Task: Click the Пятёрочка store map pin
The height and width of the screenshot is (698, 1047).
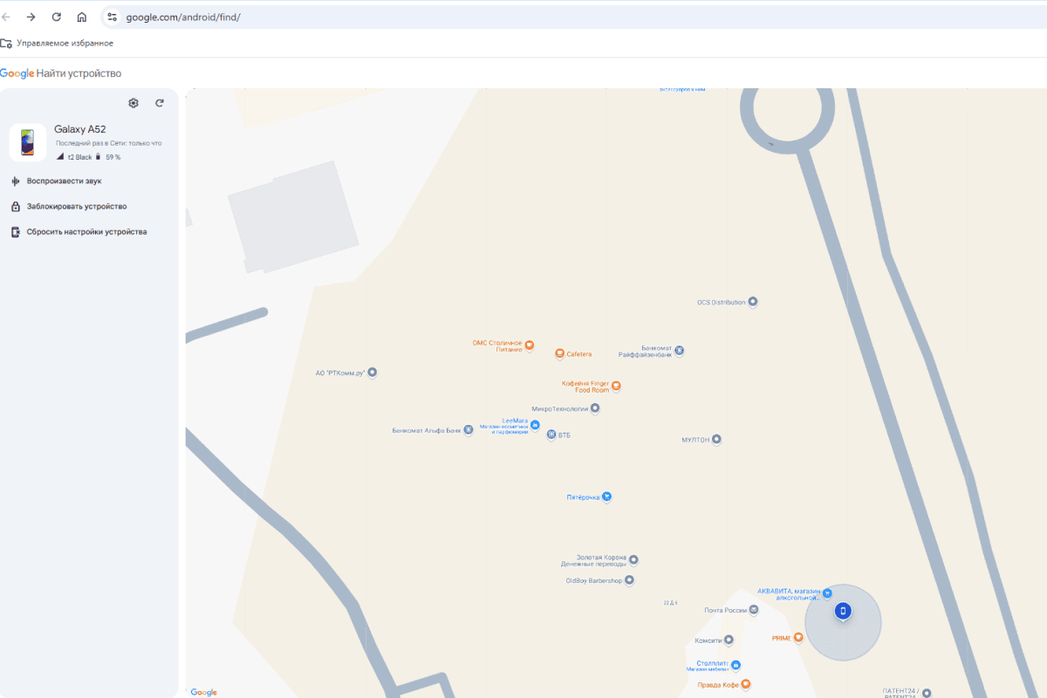Action: point(607,497)
